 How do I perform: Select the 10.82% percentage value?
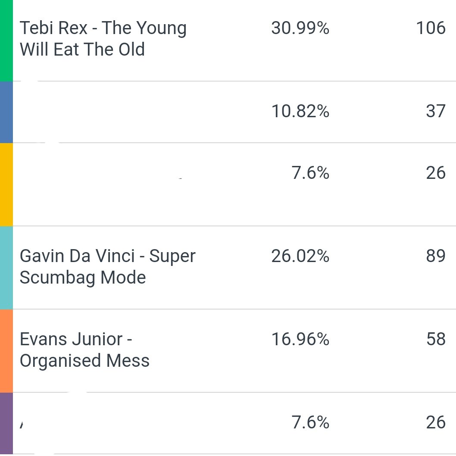[300, 111]
